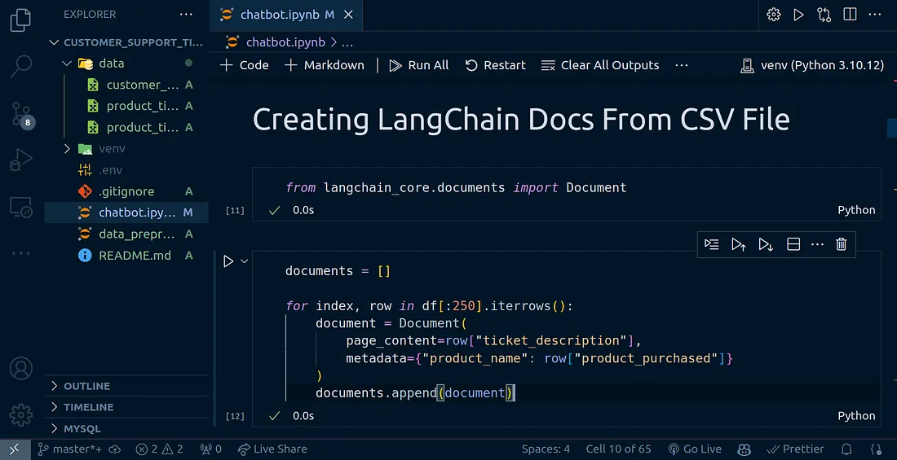Collapse the data folder
Image resolution: width=897 pixels, height=460 pixels.
pyautogui.click(x=126, y=64)
